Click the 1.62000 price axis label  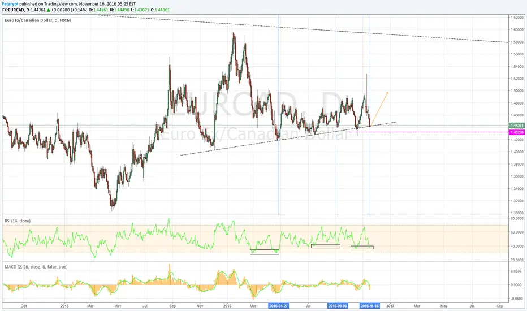[x=517, y=17]
